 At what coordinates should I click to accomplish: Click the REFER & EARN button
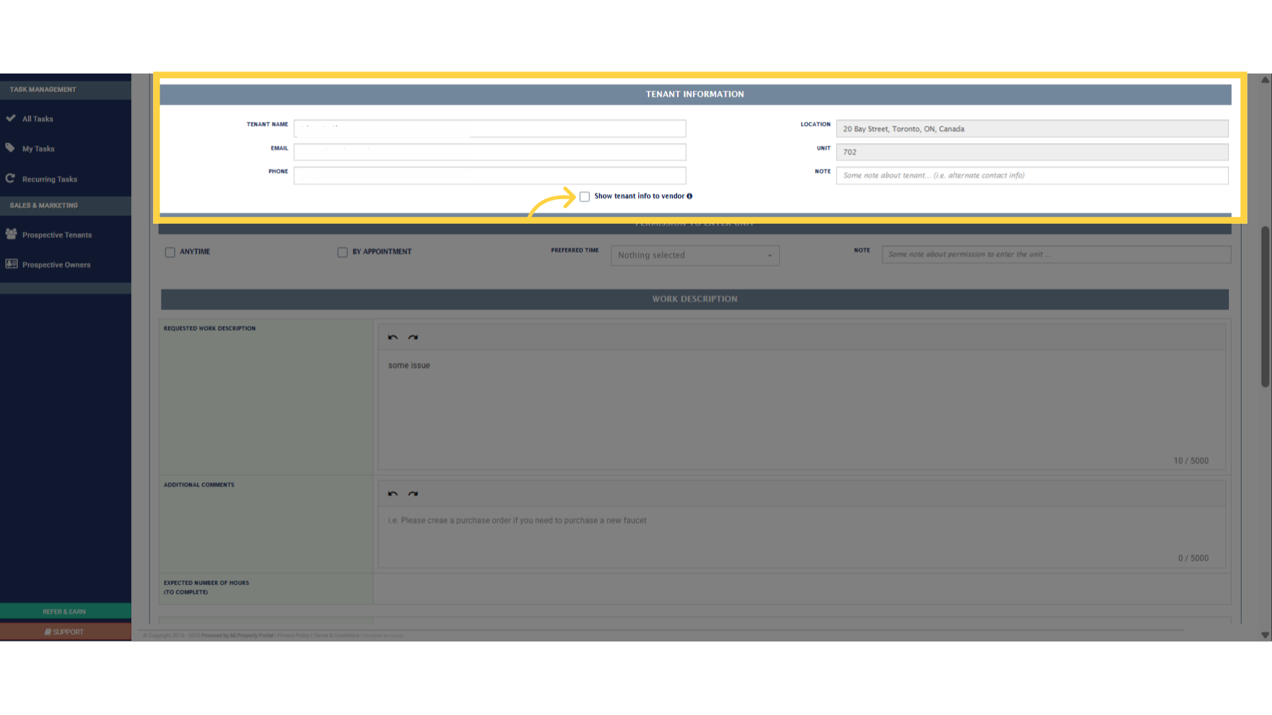click(x=64, y=611)
